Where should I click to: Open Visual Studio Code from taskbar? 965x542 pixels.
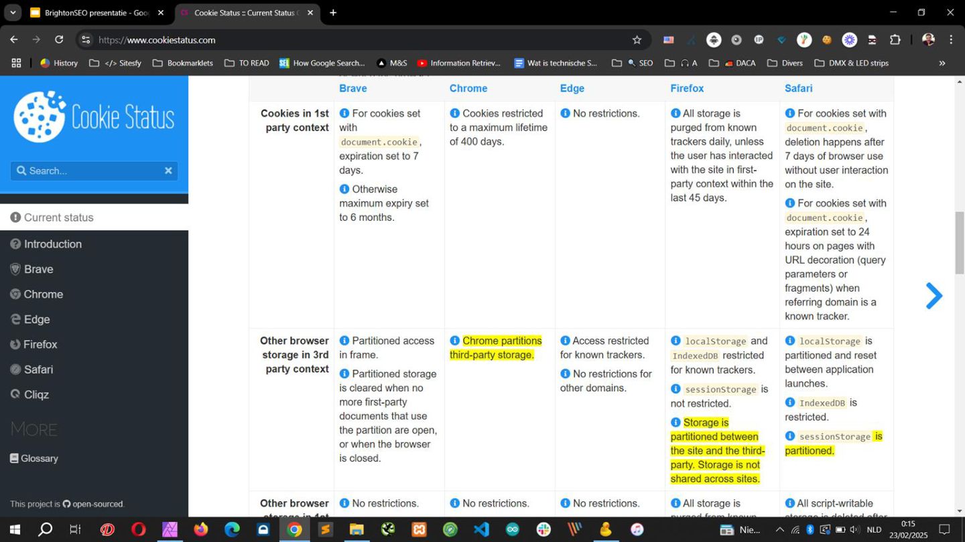coord(481,529)
